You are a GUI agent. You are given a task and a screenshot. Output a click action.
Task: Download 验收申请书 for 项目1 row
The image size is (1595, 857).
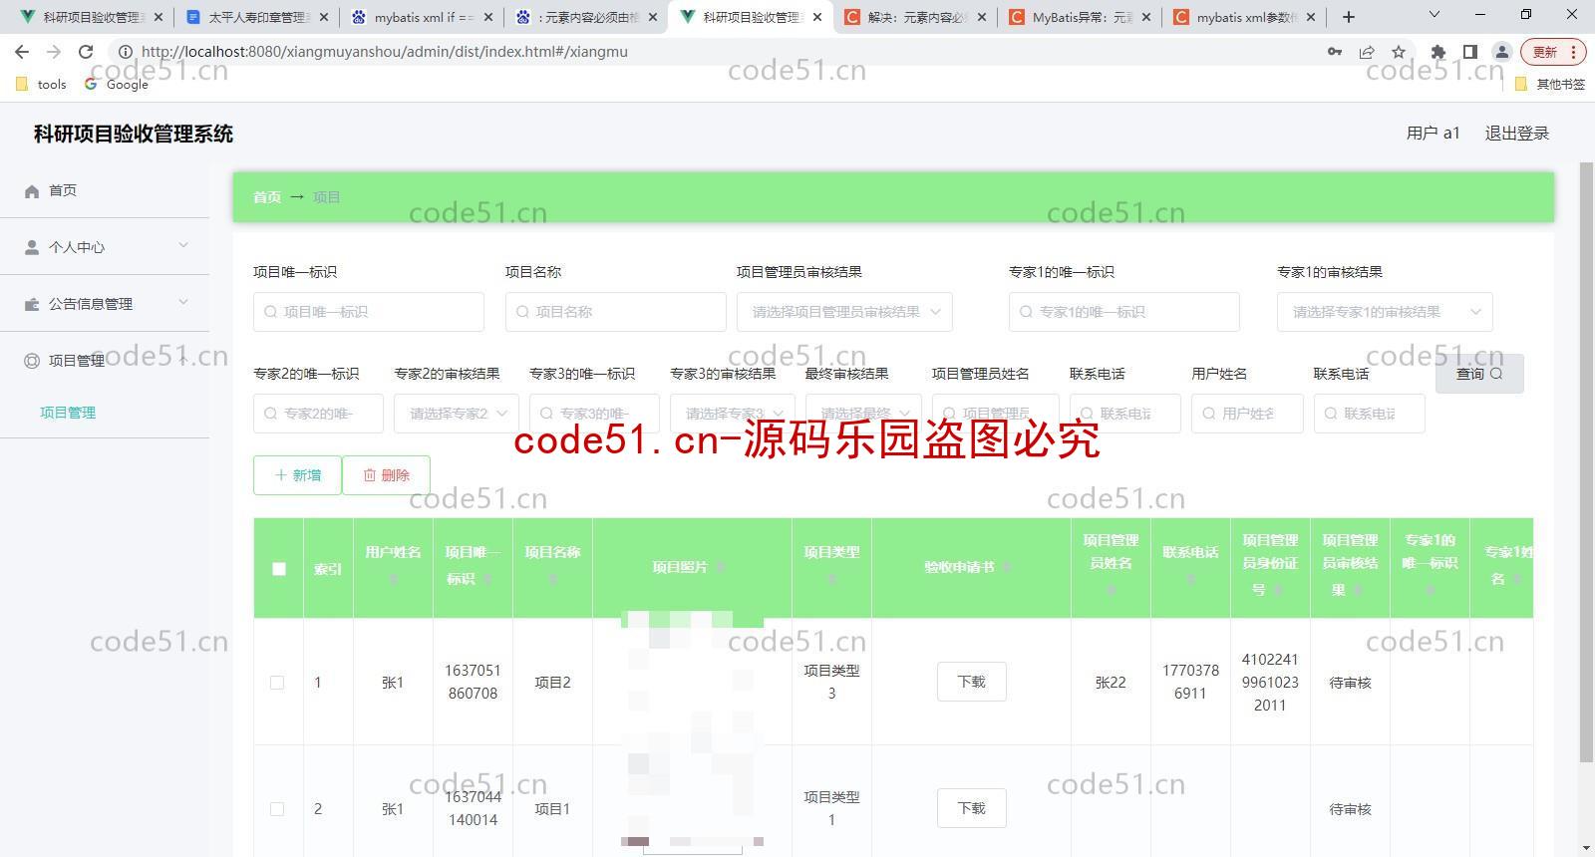(972, 808)
